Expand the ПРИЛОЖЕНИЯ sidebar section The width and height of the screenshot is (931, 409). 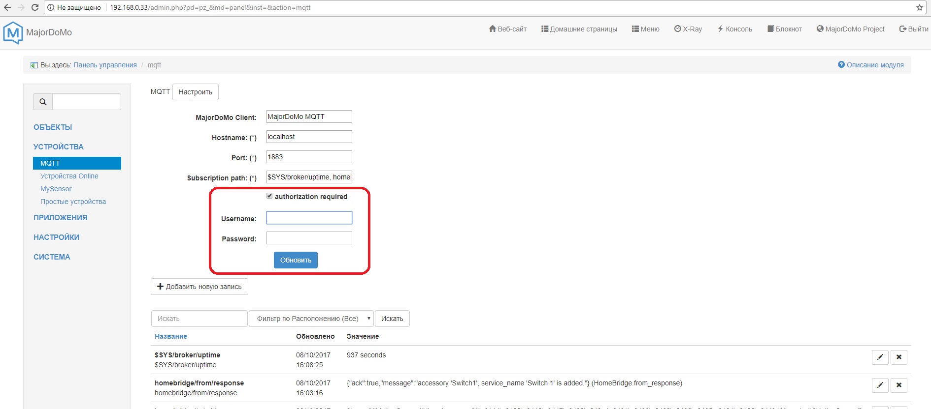(x=60, y=218)
